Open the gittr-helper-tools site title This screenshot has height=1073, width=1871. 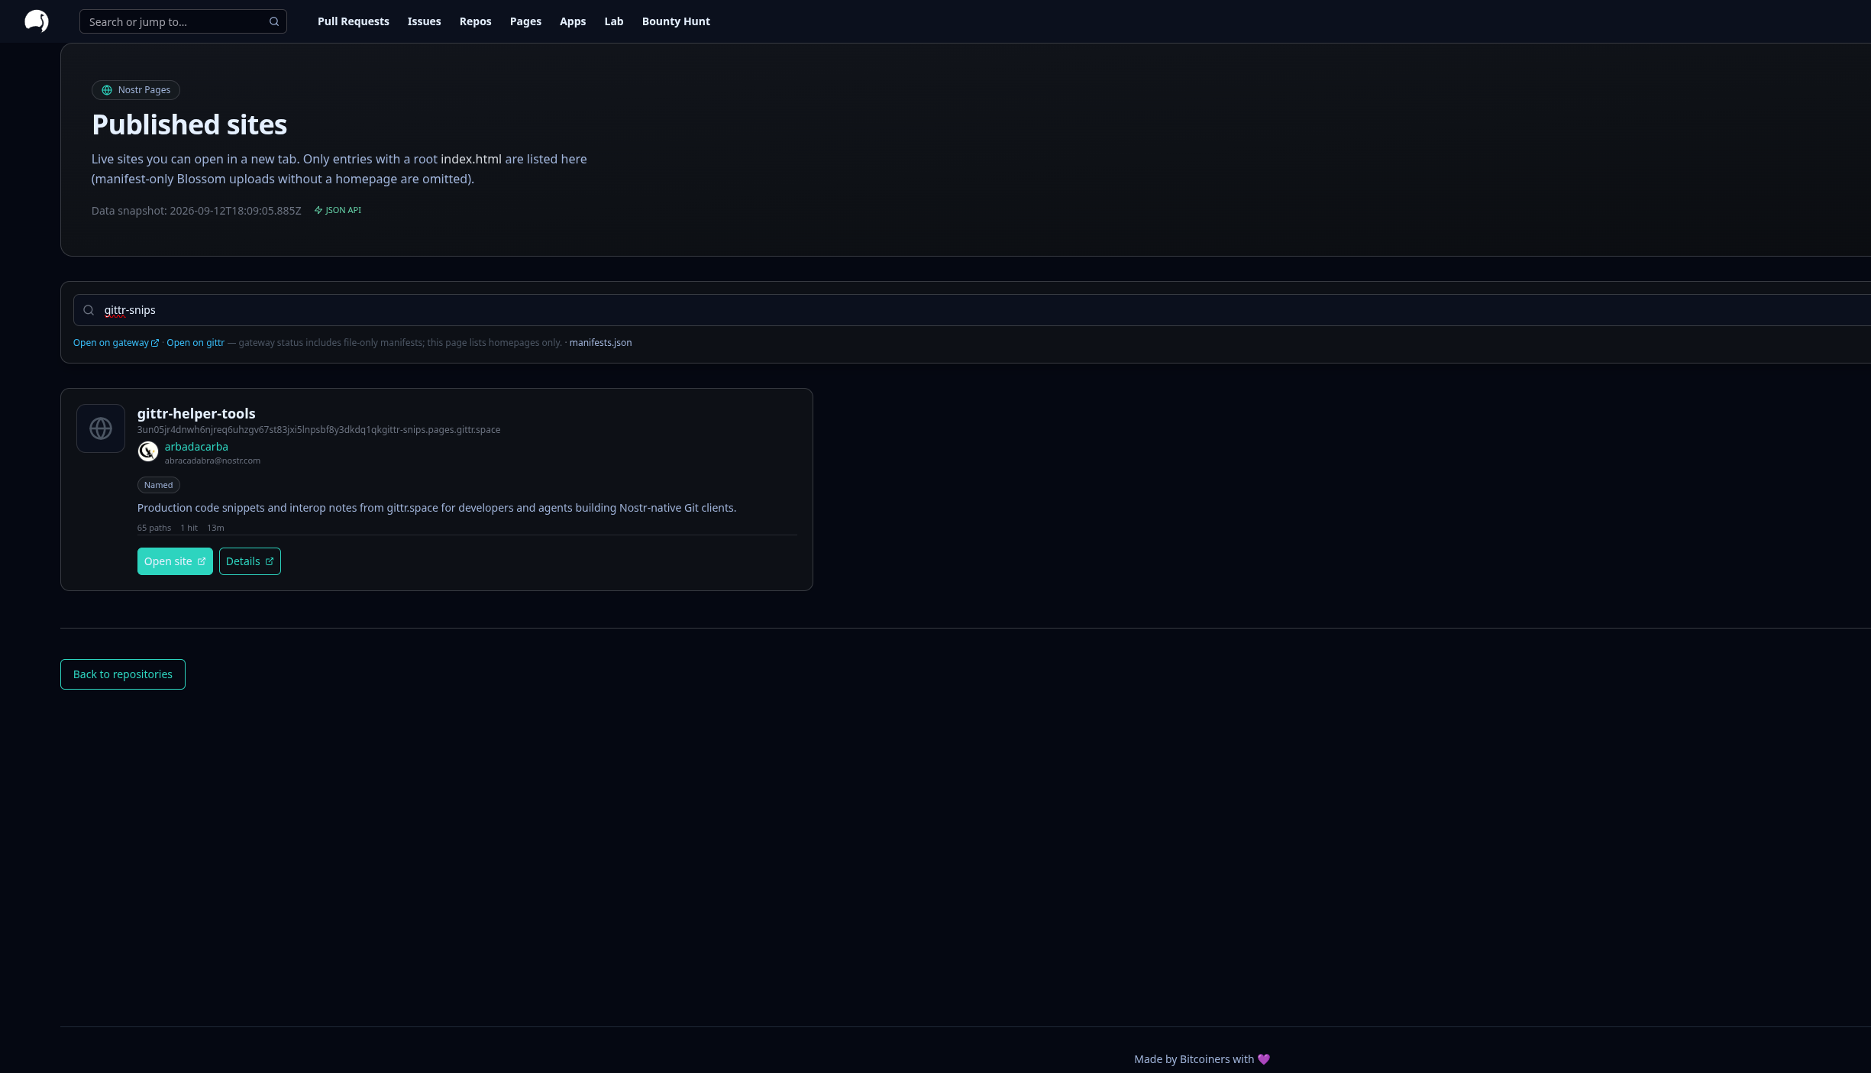(196, 413)
